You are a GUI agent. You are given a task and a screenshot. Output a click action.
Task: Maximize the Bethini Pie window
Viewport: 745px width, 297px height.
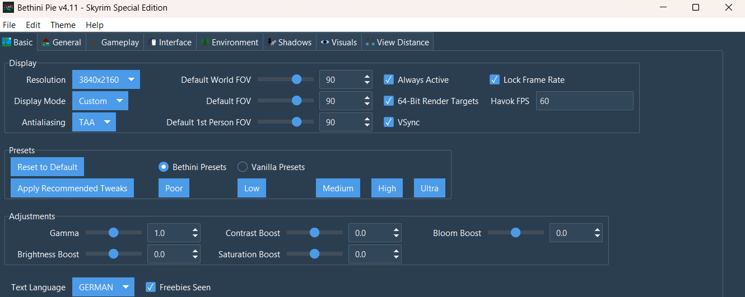point(696,8)
